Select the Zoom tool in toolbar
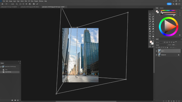 pyautogui.click(x=150, y=39)
